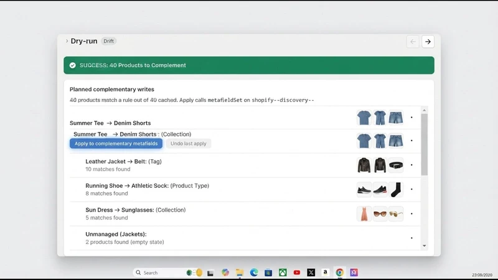The image size is (498, 280).
Task: Open Copilot from taskbar
Action: tap(225, 273)
